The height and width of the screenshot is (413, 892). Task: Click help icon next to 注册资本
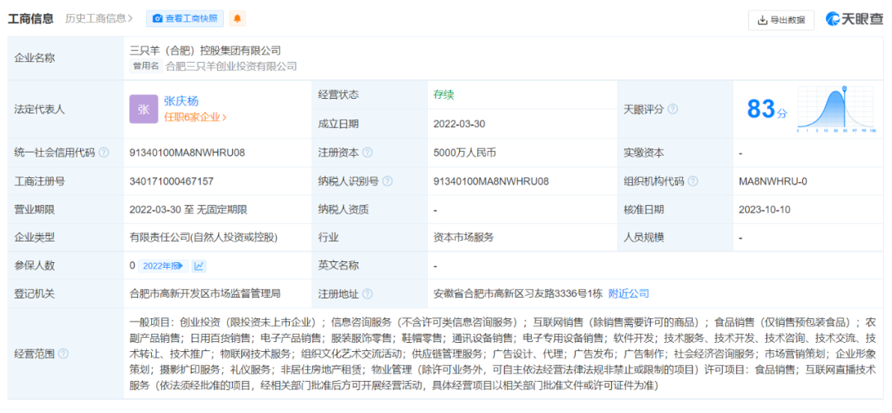[x=368, y=153]
